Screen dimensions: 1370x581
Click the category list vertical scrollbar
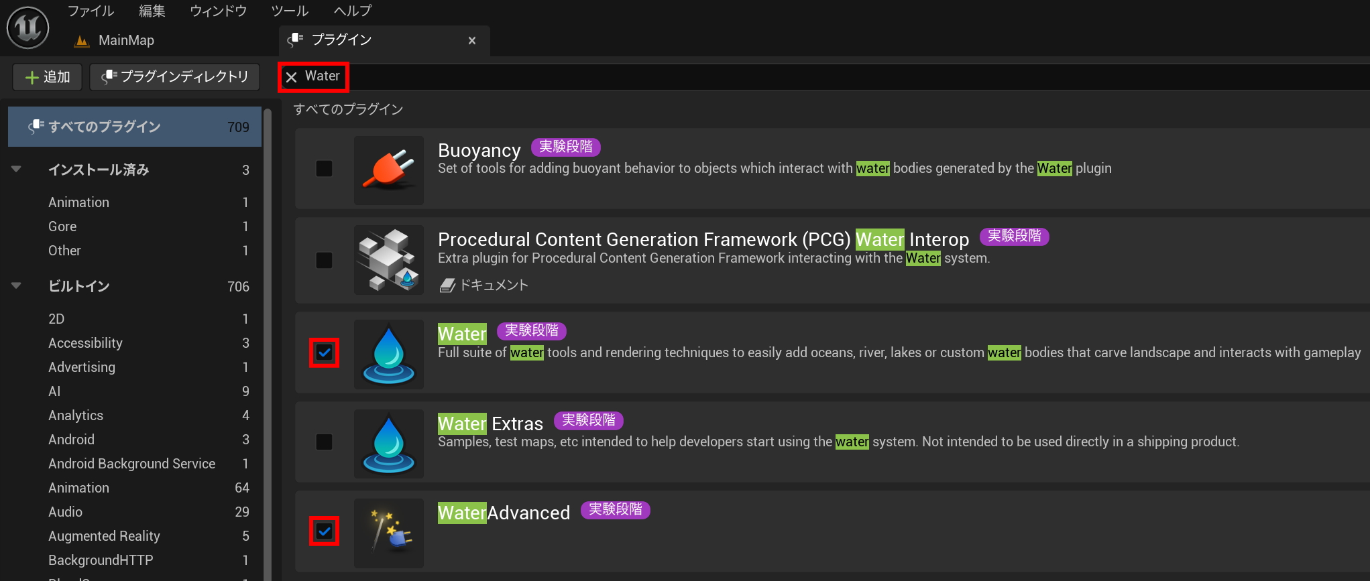tap(267, 335)
